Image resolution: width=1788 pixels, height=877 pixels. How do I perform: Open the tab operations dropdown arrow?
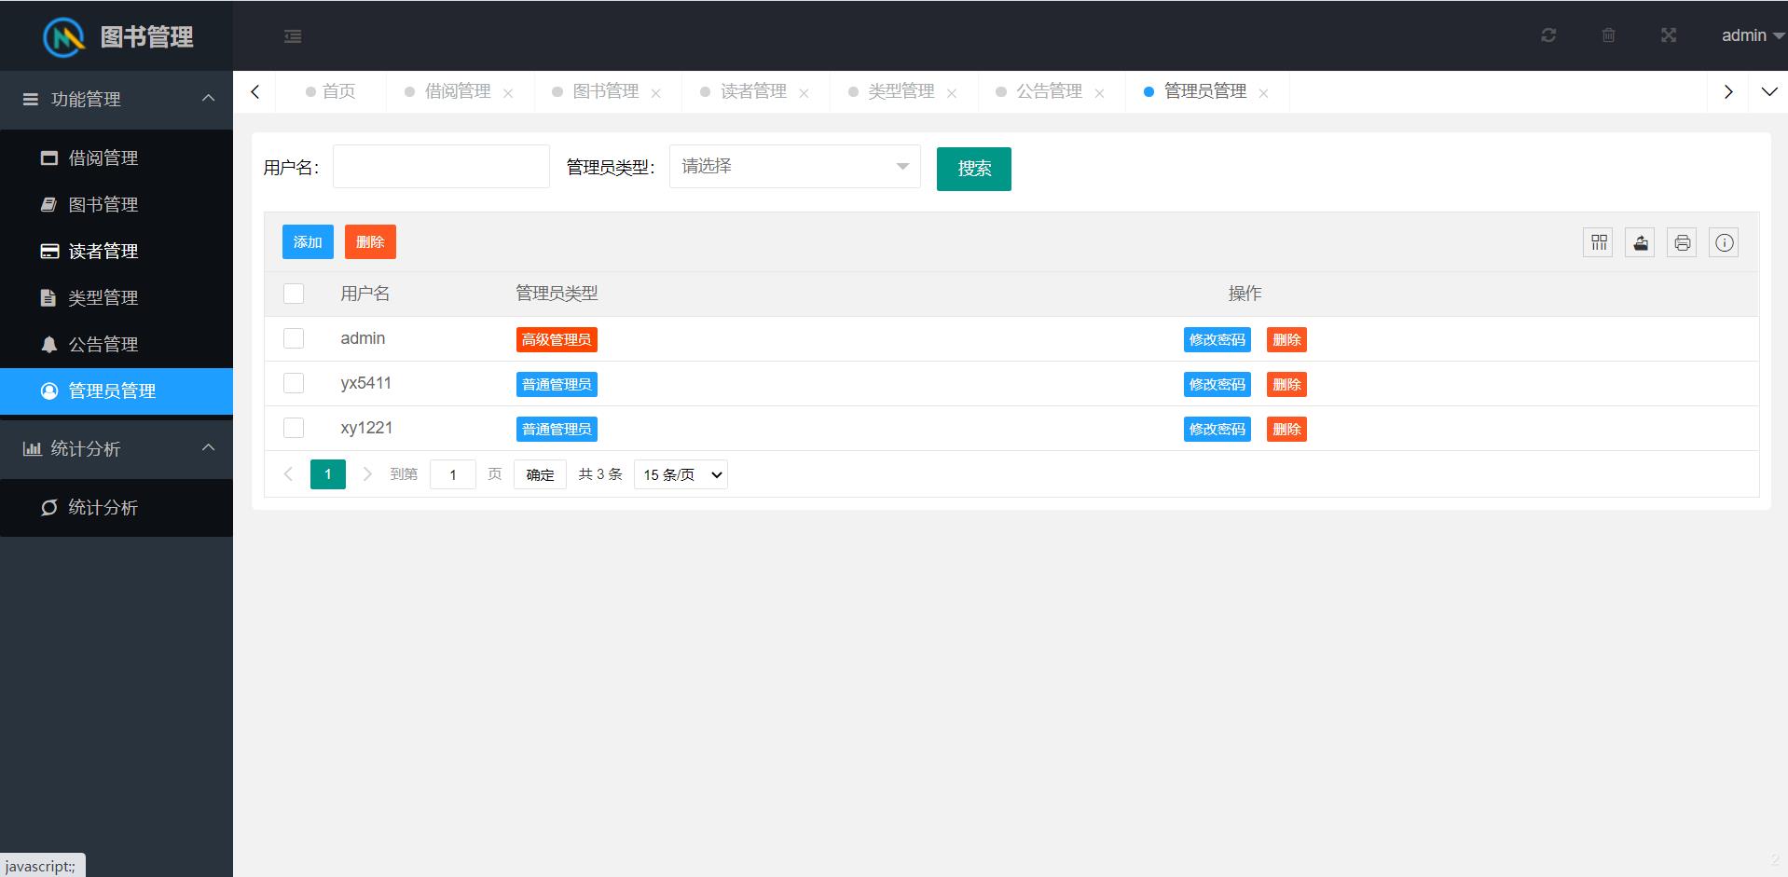coord(1769,91)
